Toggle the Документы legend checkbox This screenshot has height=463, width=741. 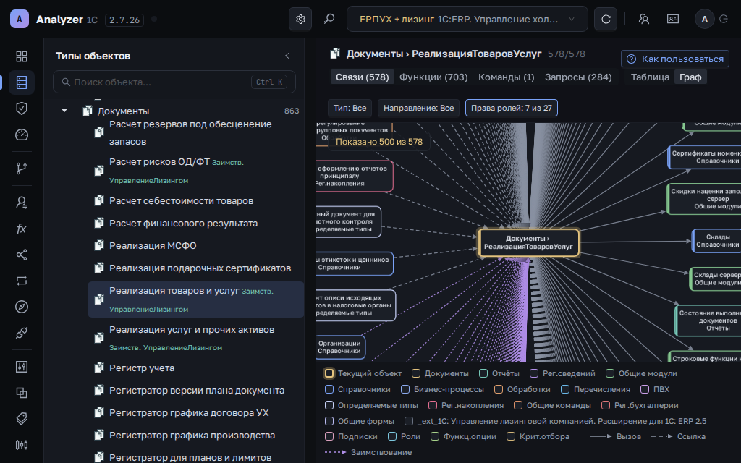(416, 373)
